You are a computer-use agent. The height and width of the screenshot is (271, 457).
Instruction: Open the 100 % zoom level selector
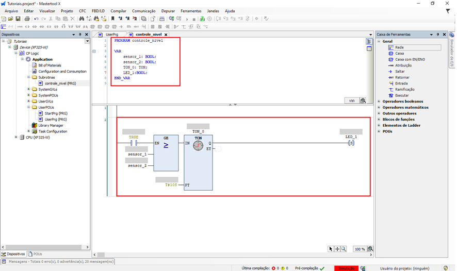[359, 249]
